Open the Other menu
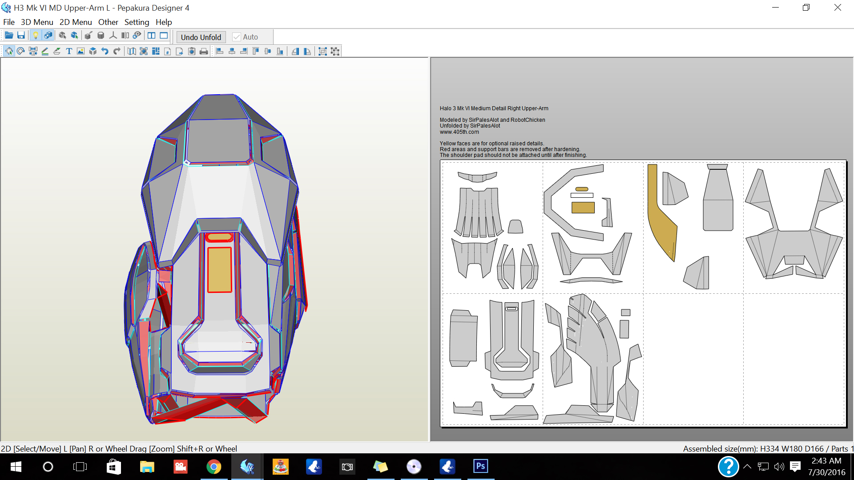 click(x=108, y=22)
